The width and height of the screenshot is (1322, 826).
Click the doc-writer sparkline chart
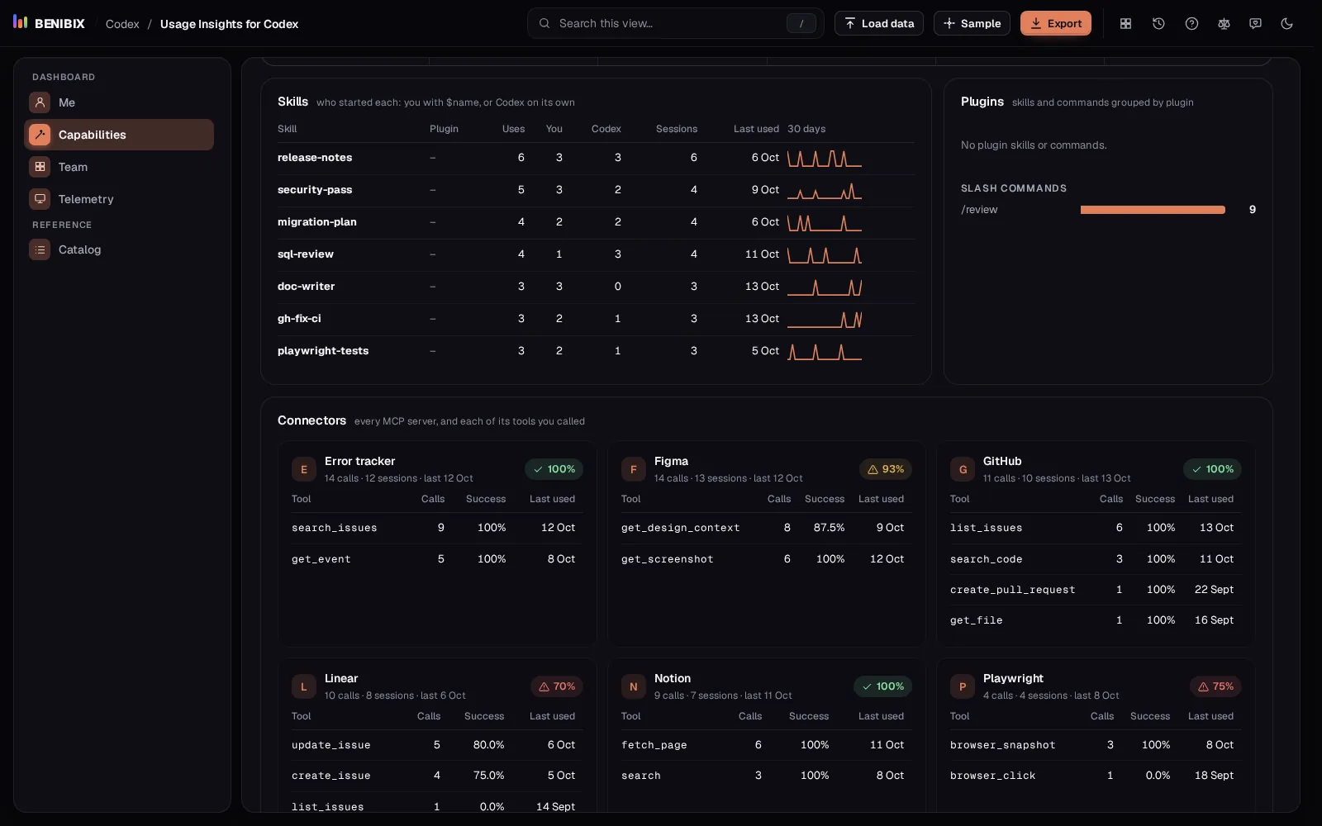point(825,287)
